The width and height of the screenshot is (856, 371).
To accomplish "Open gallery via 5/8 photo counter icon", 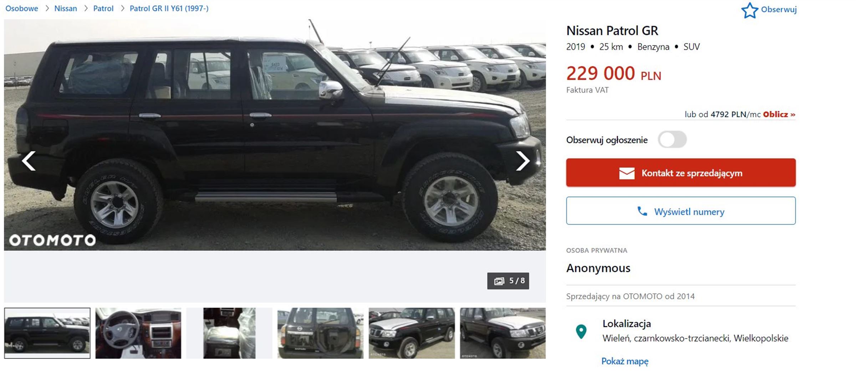I will click(499, 281).
